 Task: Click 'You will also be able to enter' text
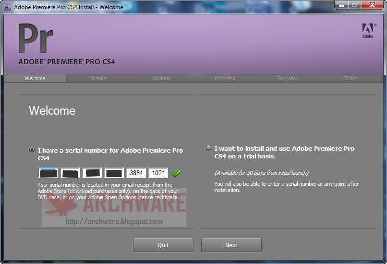click(286, 187)
